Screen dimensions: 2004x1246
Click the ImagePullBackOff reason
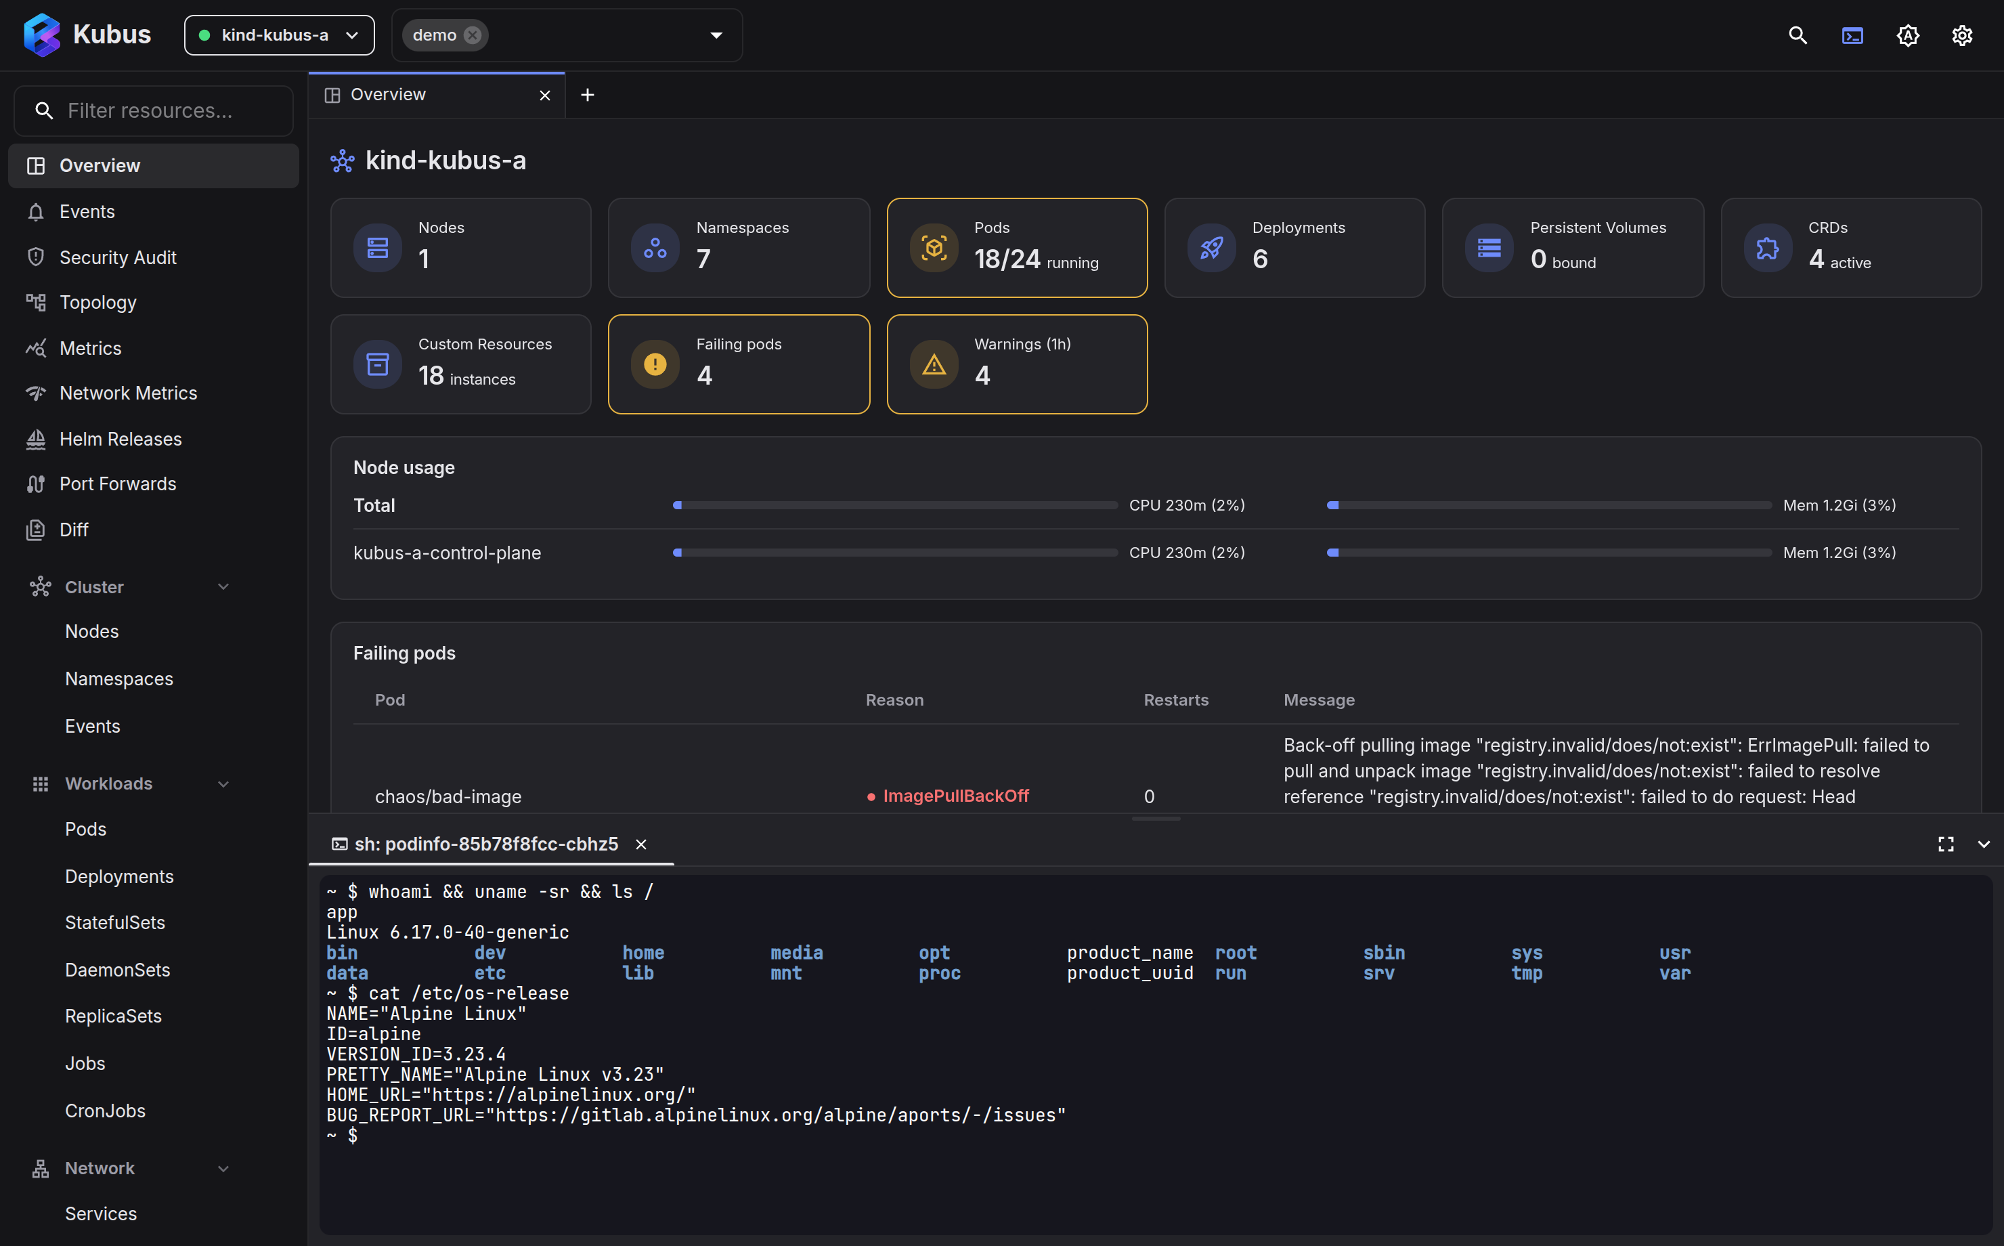coord(948,796)
